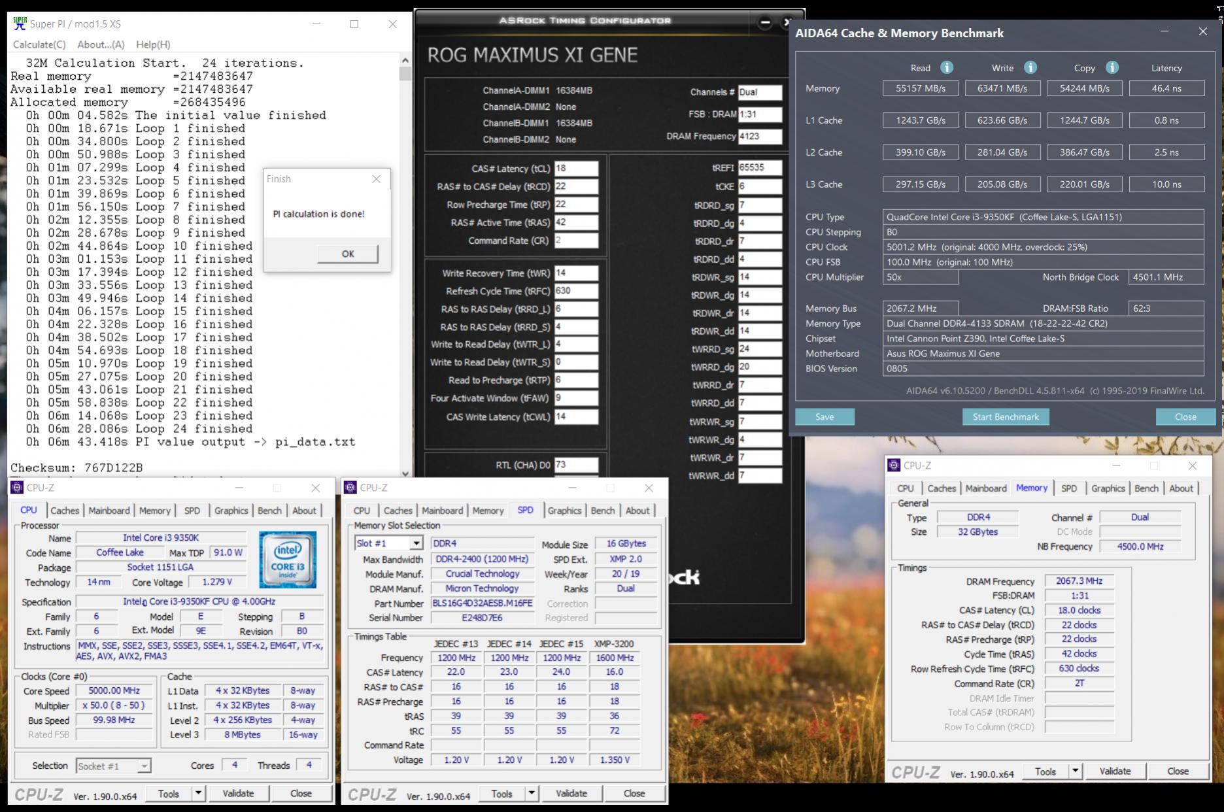
Task: Open Memory tab in CPU tab CPU-Z window
Action: click(155, 511)
